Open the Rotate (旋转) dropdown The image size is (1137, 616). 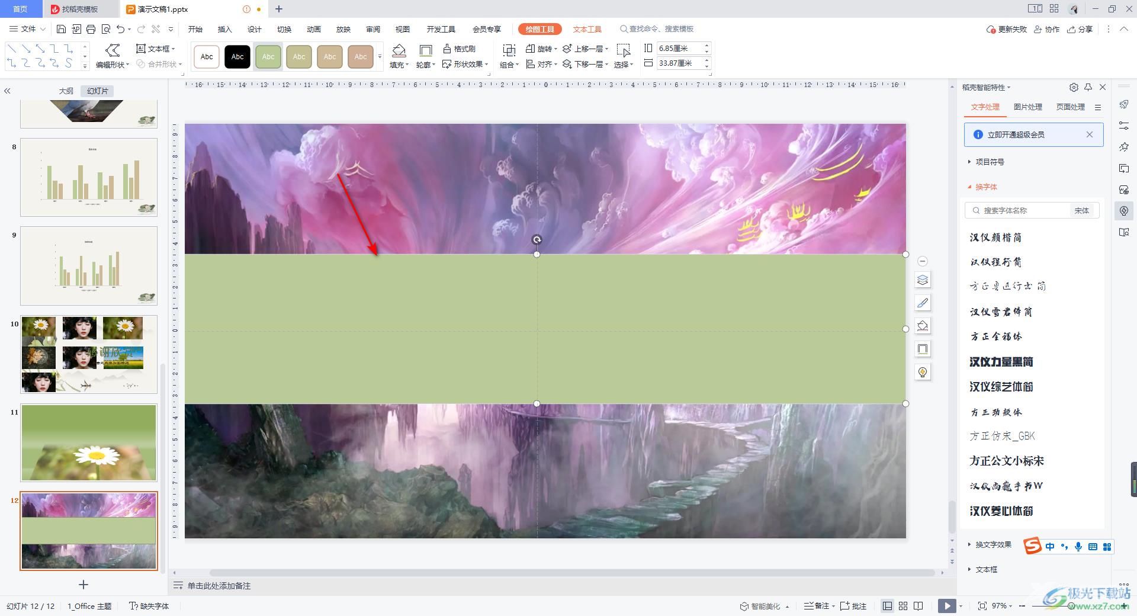point(542,49)
